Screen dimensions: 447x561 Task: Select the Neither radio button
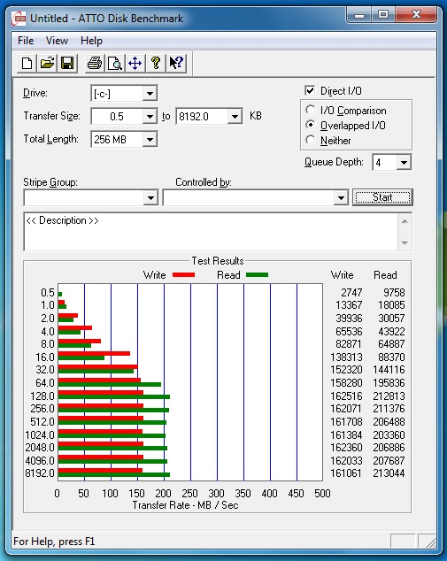311,140
